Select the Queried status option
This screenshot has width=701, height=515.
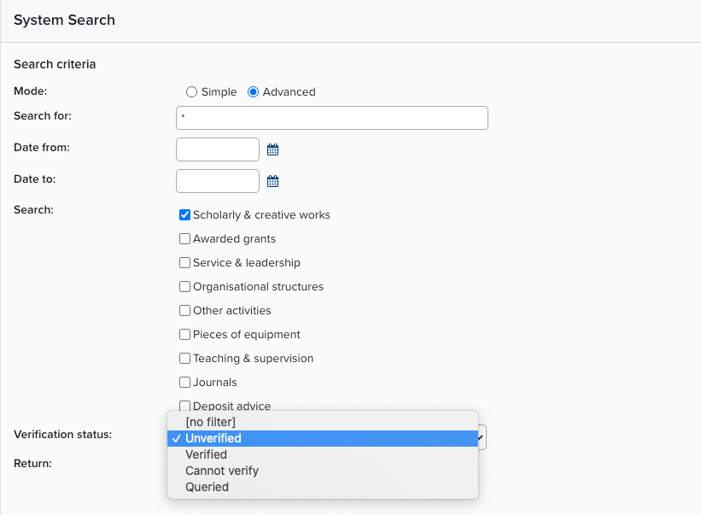tap(207, 487)
